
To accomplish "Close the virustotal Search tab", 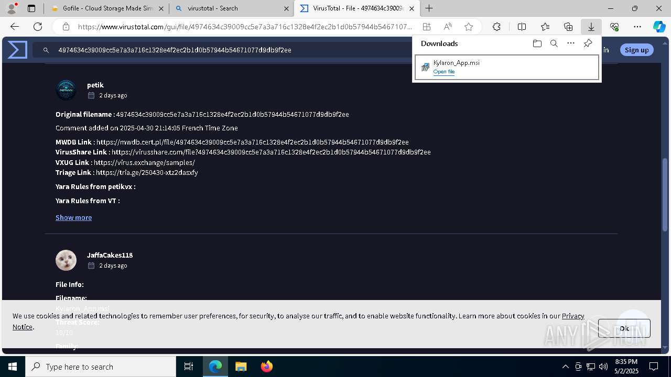I will pos(286,8).
